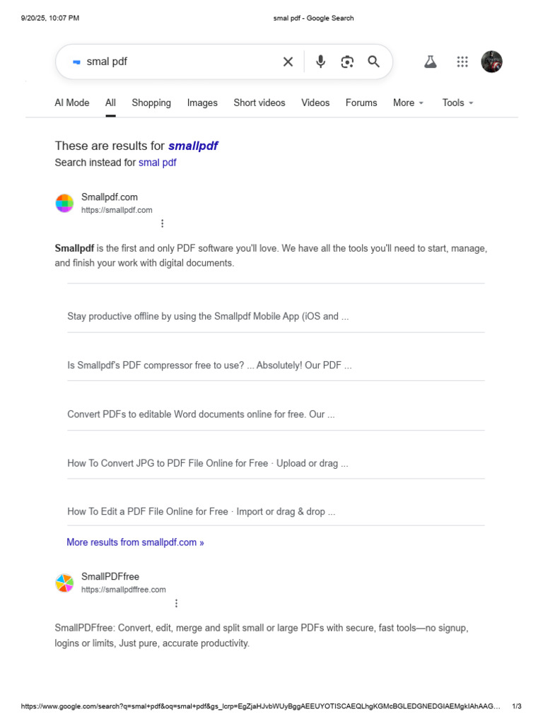Open the Google apps grid

(x=462, y=62)
